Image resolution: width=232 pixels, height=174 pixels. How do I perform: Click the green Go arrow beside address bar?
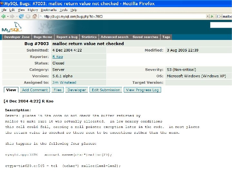pyautogui.click(x=212, y=16)
